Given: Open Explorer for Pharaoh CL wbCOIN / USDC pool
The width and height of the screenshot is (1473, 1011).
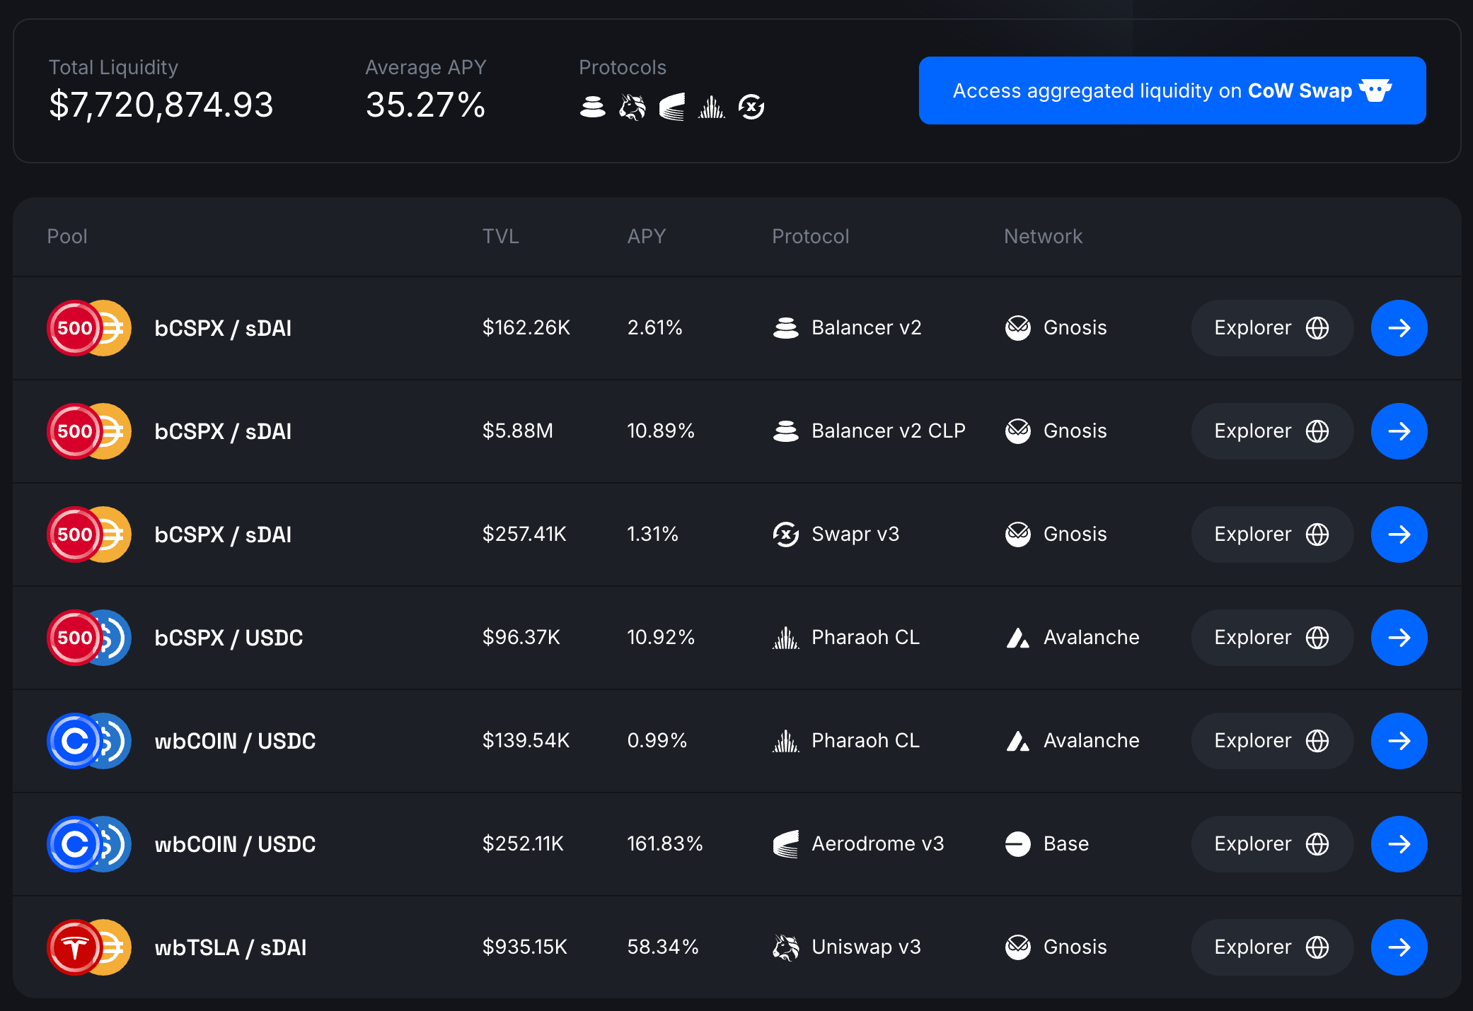Looking at the screenshot, I should click(1272, 741).
